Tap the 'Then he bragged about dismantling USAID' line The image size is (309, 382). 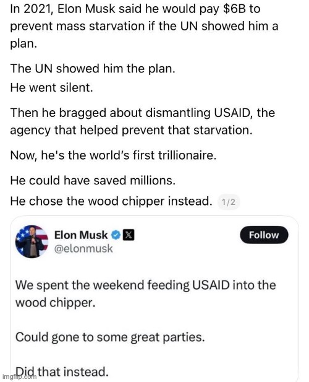(143, 113)
